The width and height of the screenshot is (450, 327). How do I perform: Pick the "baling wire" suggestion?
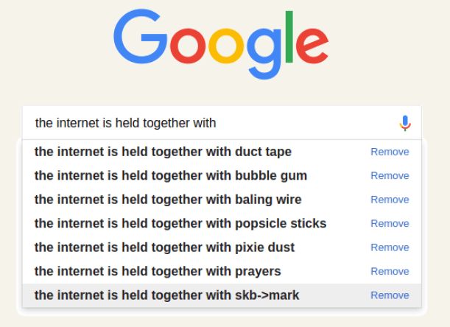(x=168, y=200)
